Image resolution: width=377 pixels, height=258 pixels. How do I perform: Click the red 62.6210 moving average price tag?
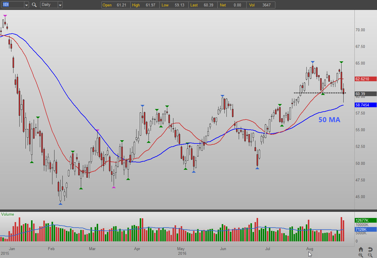[x=365, y=79]
